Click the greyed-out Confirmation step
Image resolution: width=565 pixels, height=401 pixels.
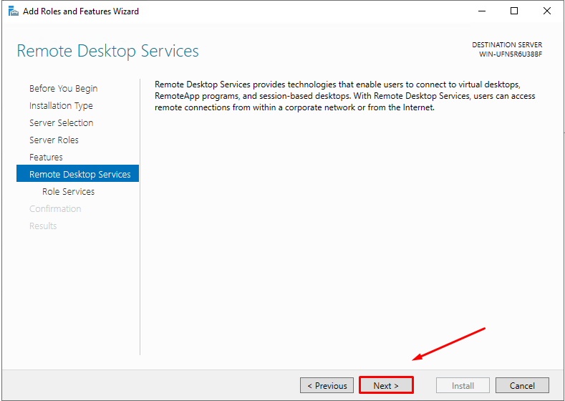pos(55,209)
